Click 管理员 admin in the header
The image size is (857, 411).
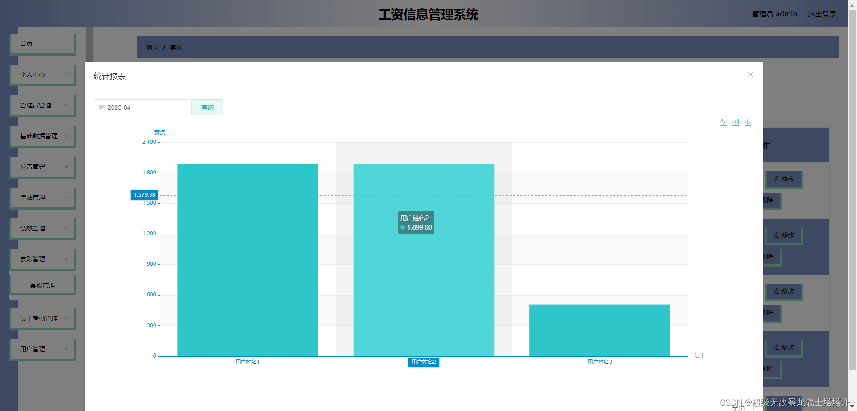pyautogui.click(x=774, y=14)
